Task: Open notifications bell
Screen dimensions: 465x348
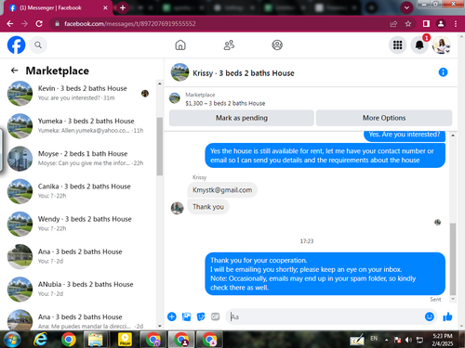Action: coord(419,45)
